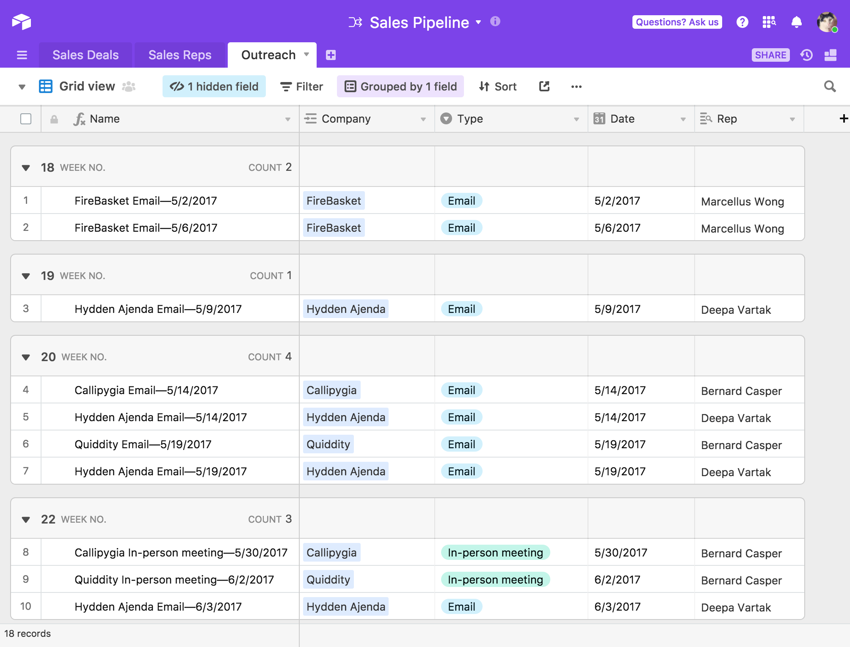Image resolution: width=850 pixels, height=647 pixels.
Task: Open the blocks panel icon
Action: 830,55
